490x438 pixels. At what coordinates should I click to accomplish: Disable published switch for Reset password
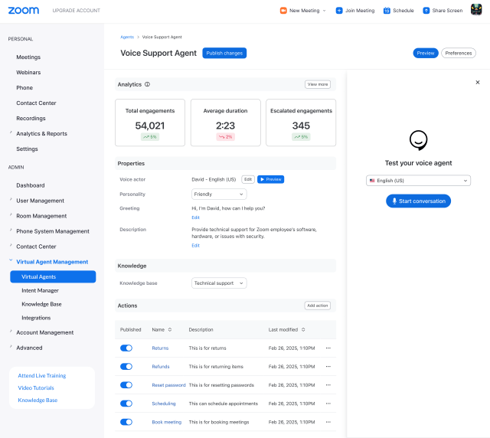pos(126,385)
